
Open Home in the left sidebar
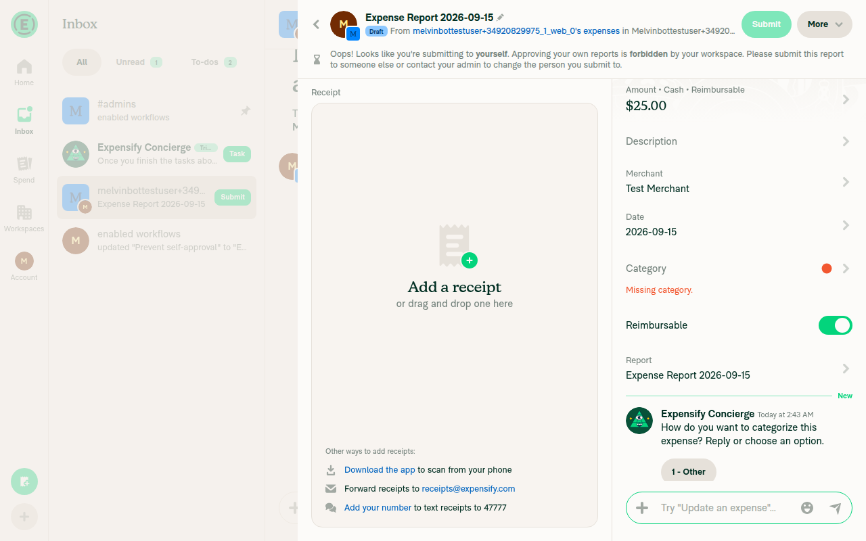coord(24,72)
